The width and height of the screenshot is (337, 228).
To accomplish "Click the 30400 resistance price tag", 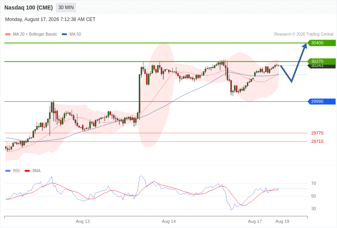I will click(322, 43).
